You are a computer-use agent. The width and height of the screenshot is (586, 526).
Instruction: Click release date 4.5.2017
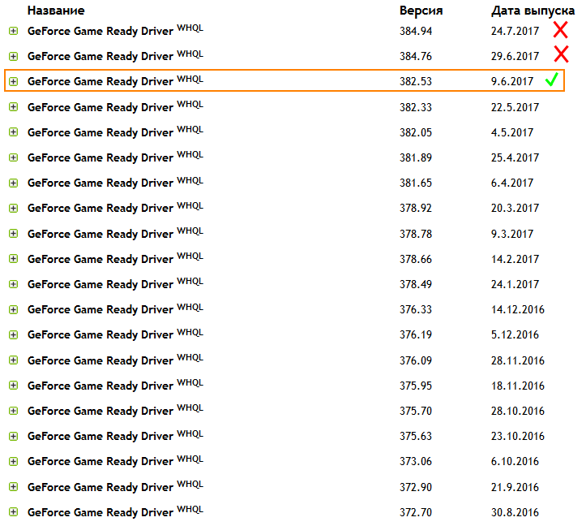pyautogui.click(x=512, y=132)
